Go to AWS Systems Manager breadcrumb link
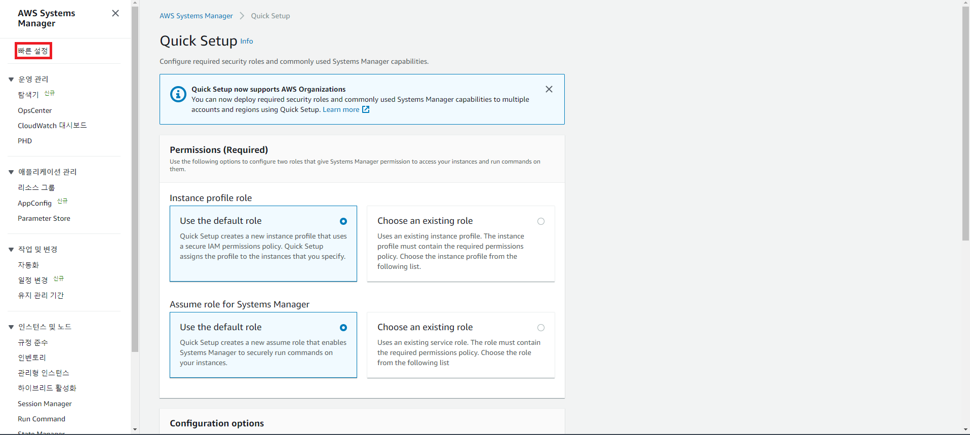Screen dimensions: 970x435 point(196,16)
